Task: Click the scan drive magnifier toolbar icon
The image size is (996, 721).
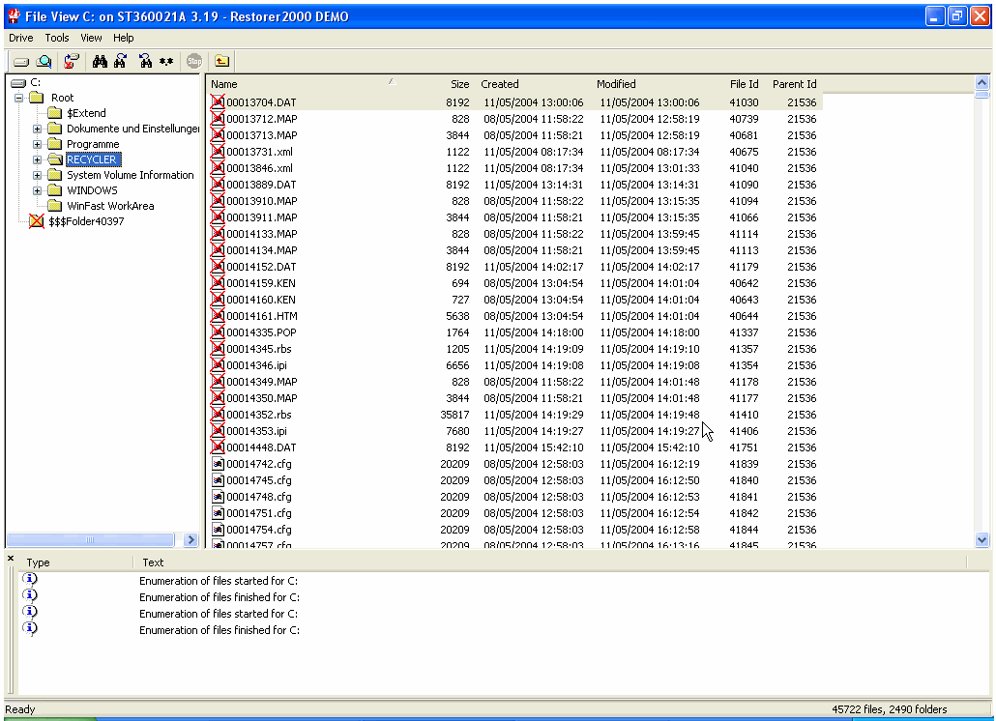Action: pos(44,62)
